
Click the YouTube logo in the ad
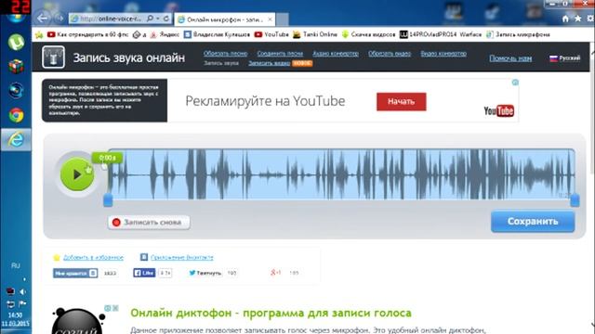(x=498, y=110)
